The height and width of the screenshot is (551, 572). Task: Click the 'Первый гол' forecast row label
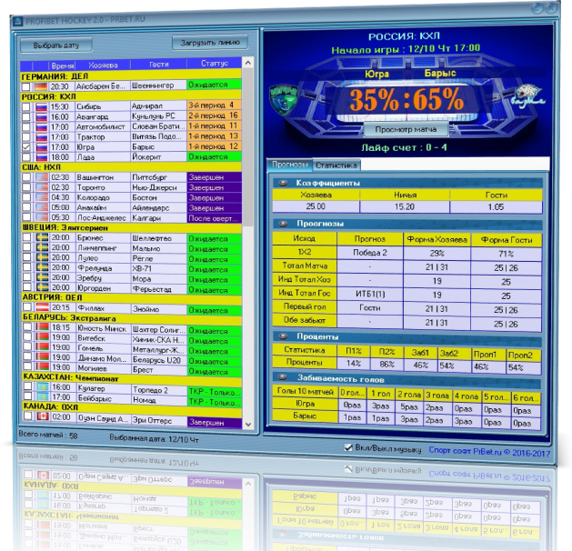305,306
